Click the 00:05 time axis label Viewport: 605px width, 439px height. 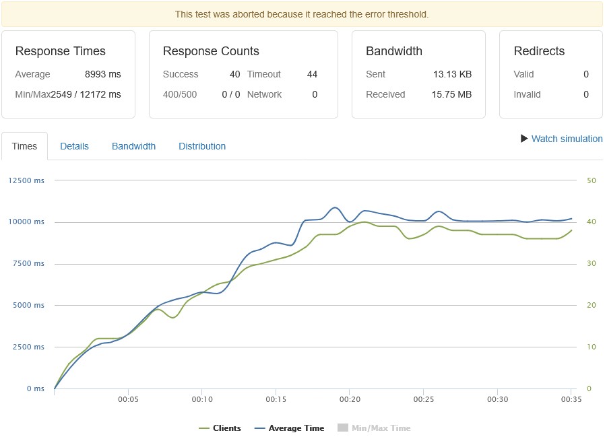[x=128, y=399]
